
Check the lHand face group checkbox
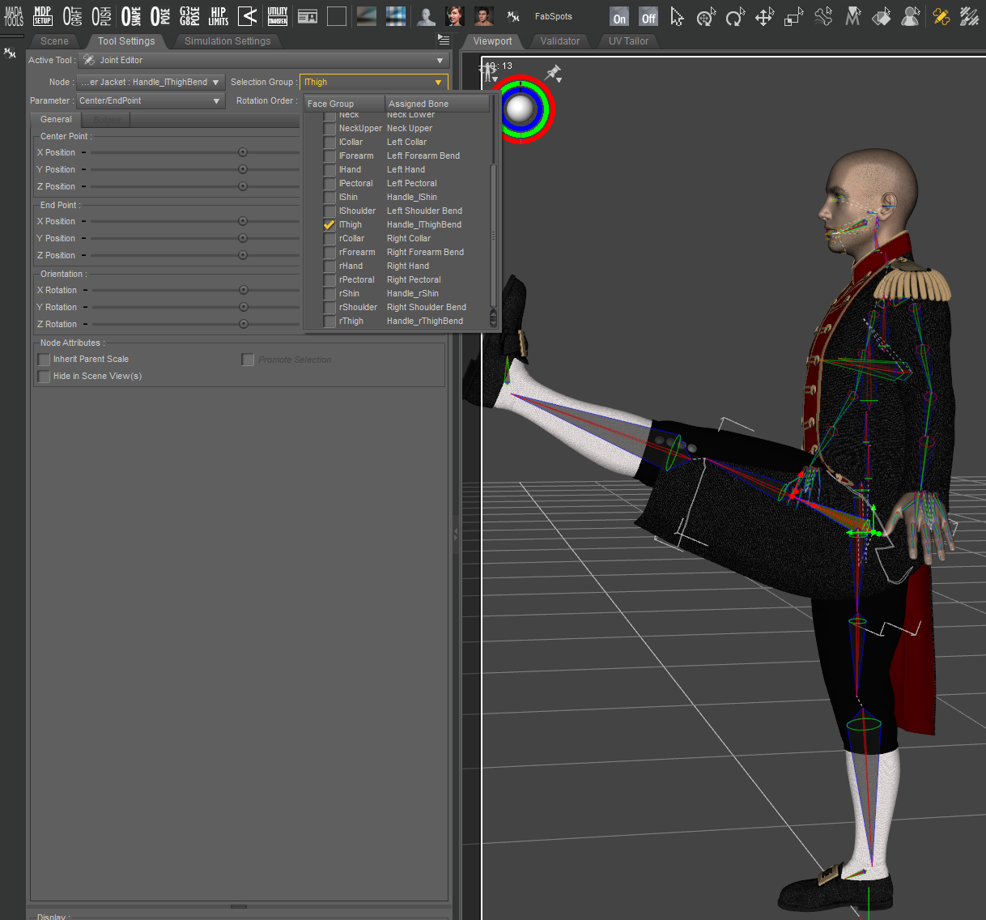(x=329, y=170)
